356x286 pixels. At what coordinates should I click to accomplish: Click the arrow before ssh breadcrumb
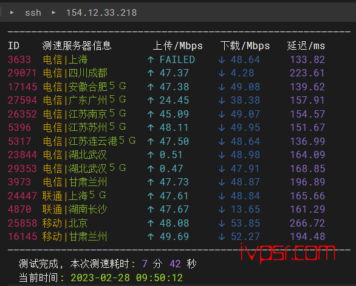(x=12, y=13)
